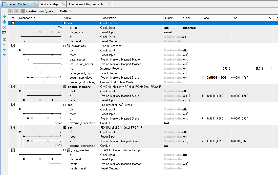Disable the Use checkbox for jtag_master
Viewport: 278px width, 175px height.
click(13, 150)
